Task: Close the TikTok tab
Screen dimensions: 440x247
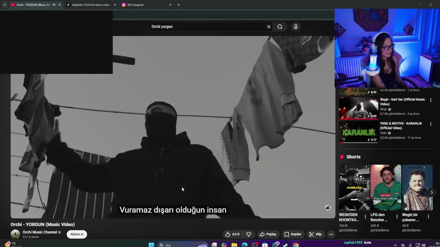Action: point(115,5)
